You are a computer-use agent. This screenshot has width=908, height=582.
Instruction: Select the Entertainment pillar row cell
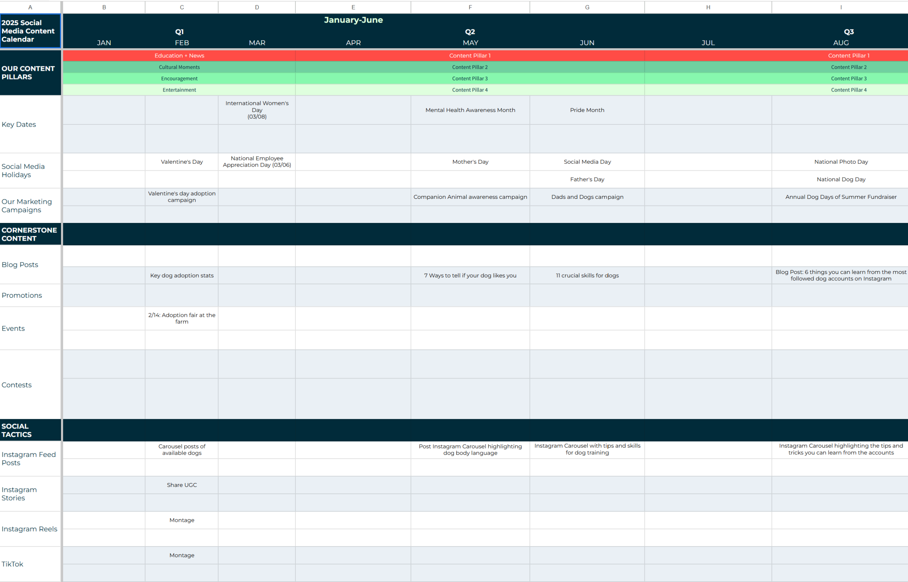point(179,90)
